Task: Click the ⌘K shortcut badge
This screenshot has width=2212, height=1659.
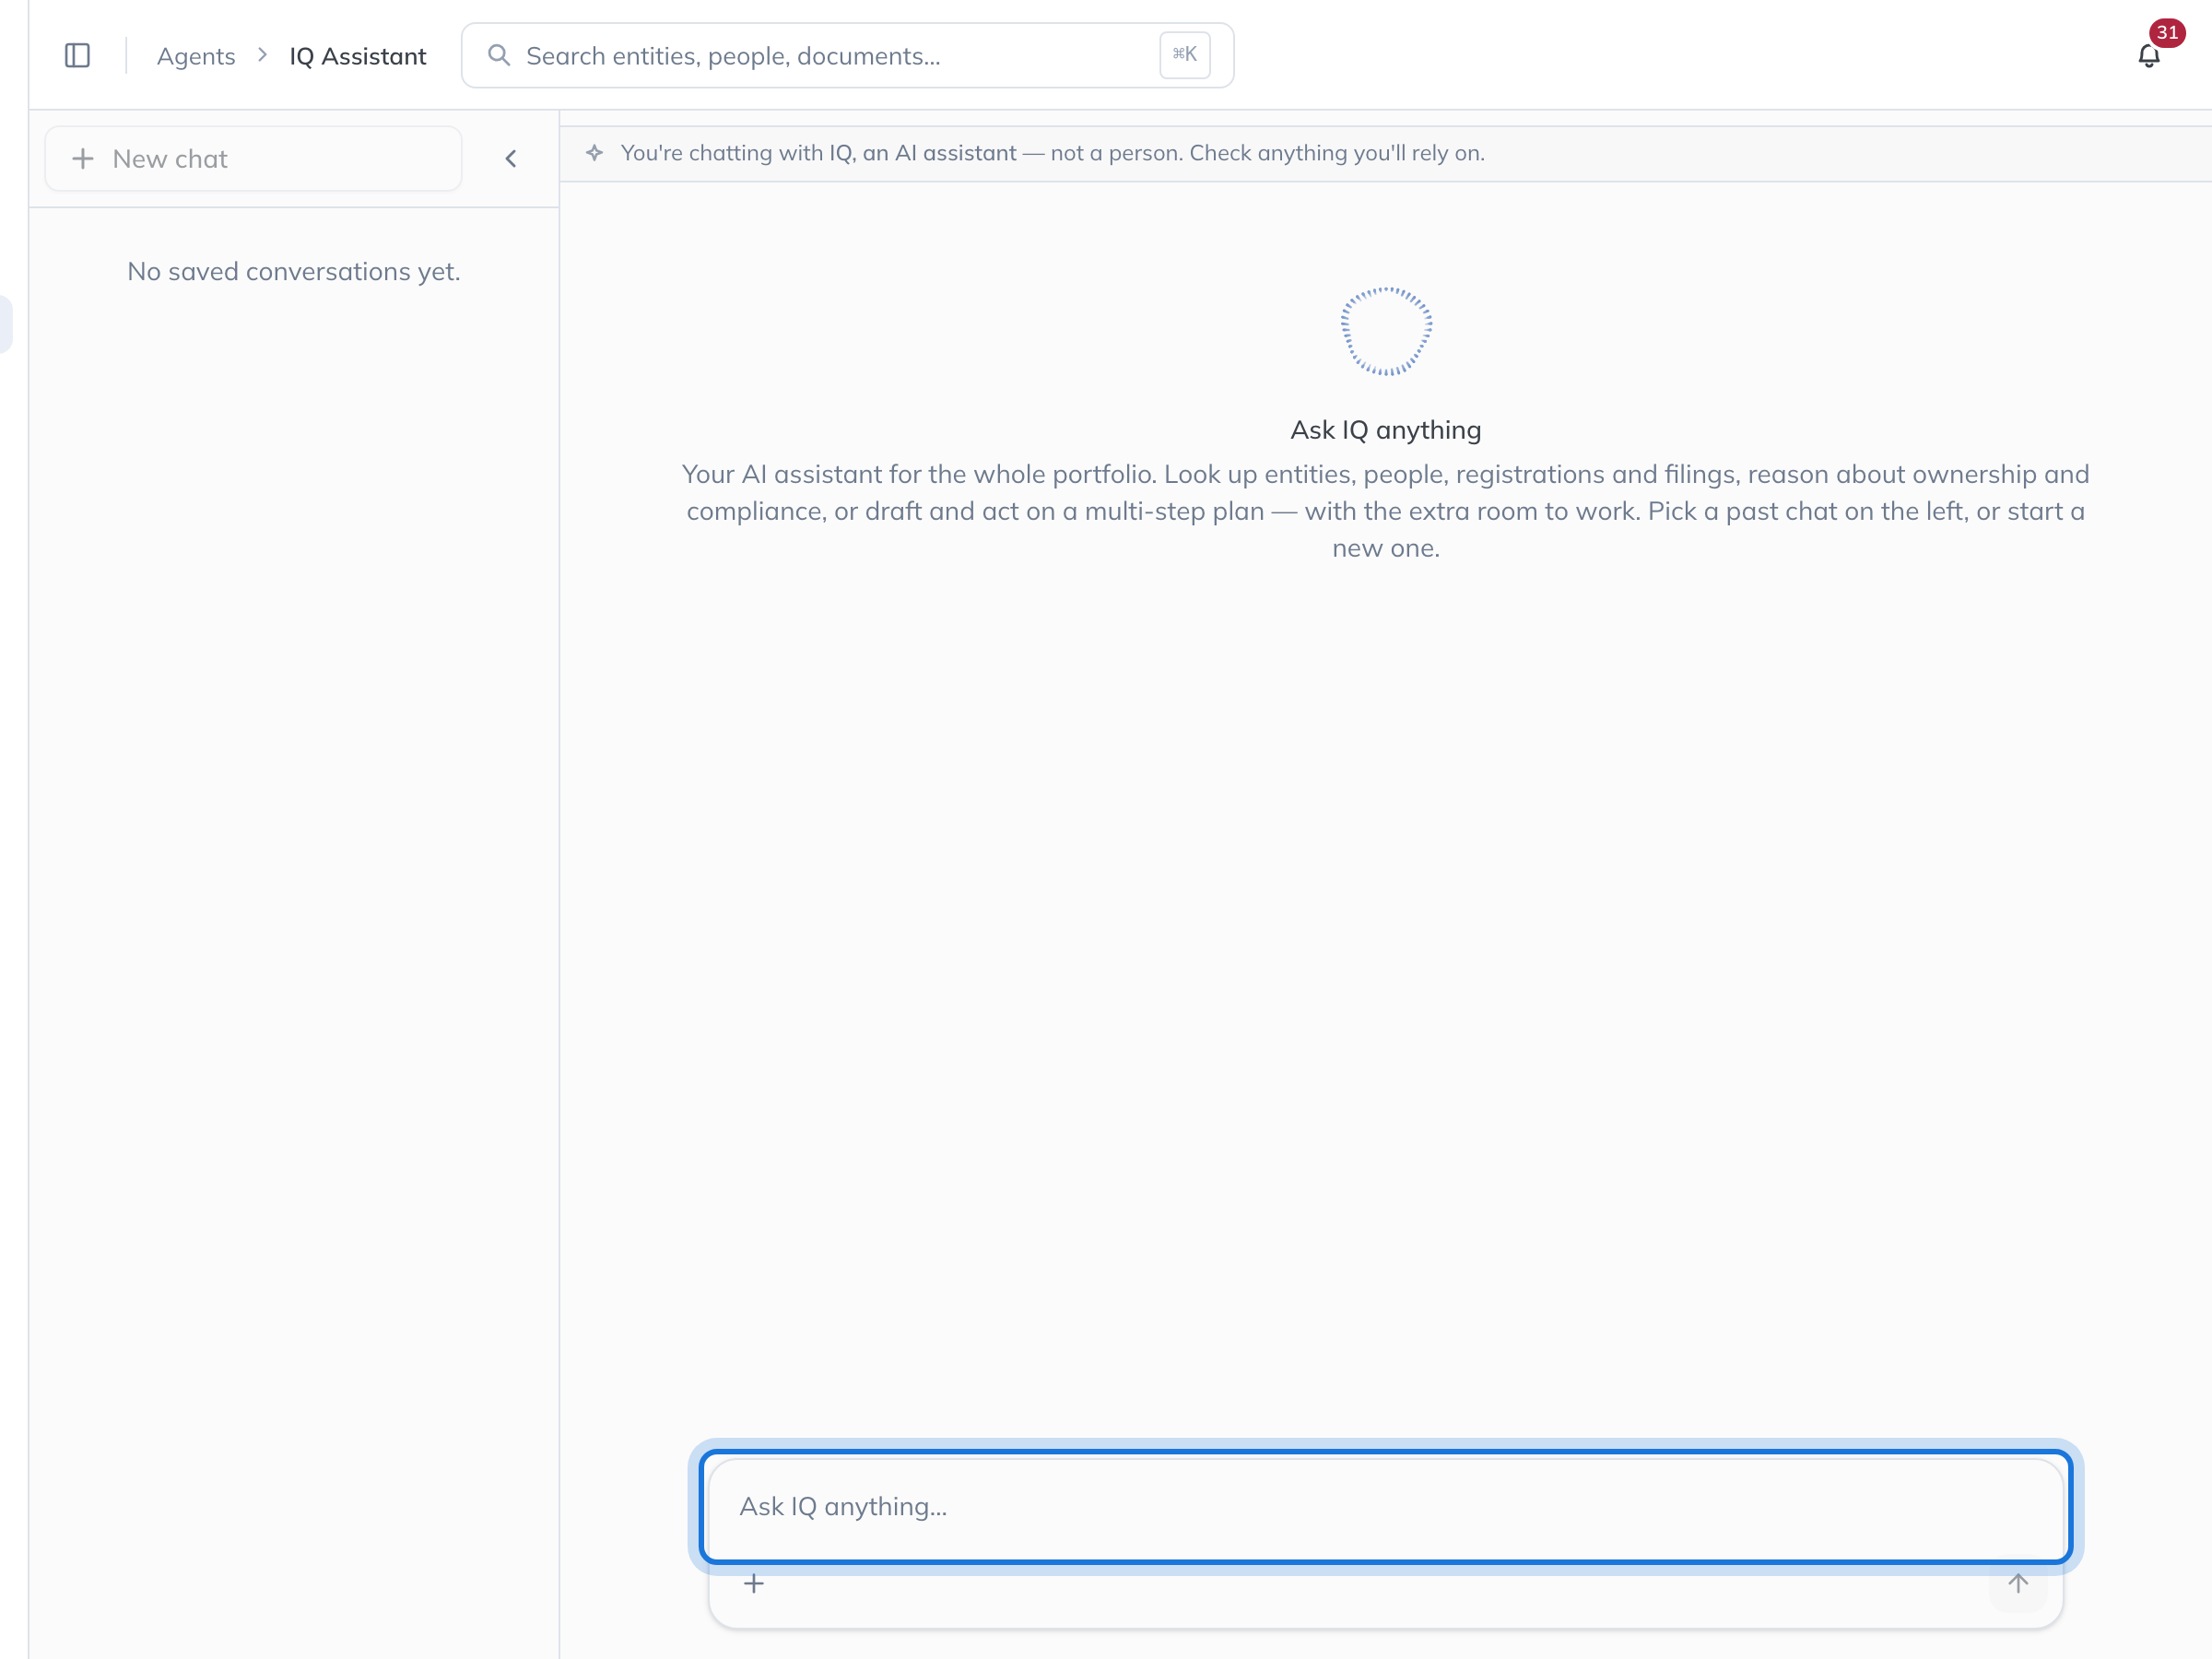Action: point(1185,55)
